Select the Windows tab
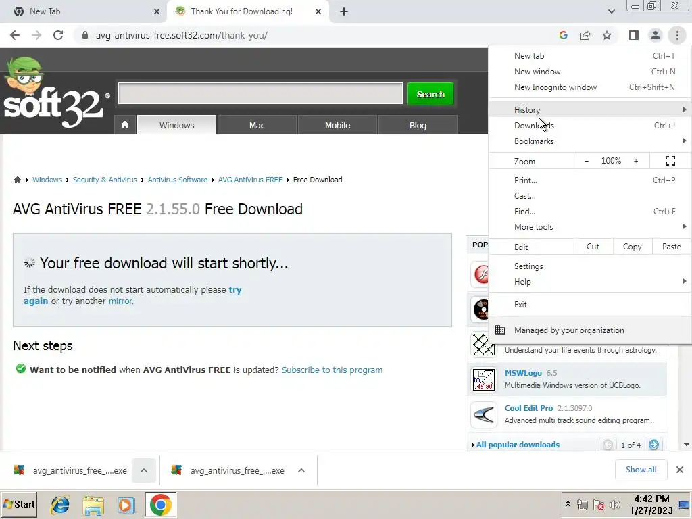This screenshot has height=519, width=692. coord(176,125)
